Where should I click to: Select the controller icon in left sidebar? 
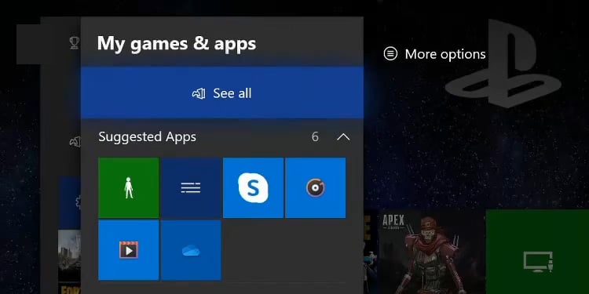[x=75, y=142]
